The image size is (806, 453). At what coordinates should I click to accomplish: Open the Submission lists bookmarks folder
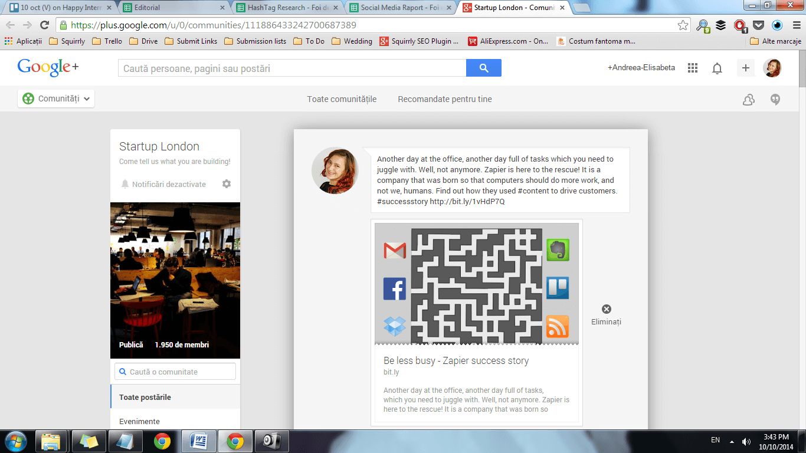coord(255,41)
